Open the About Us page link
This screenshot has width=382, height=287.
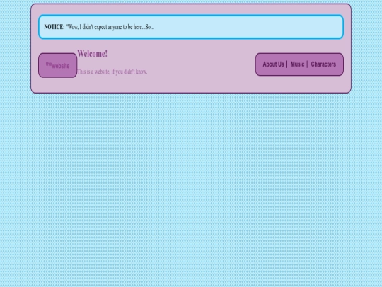tap(273, 64)
